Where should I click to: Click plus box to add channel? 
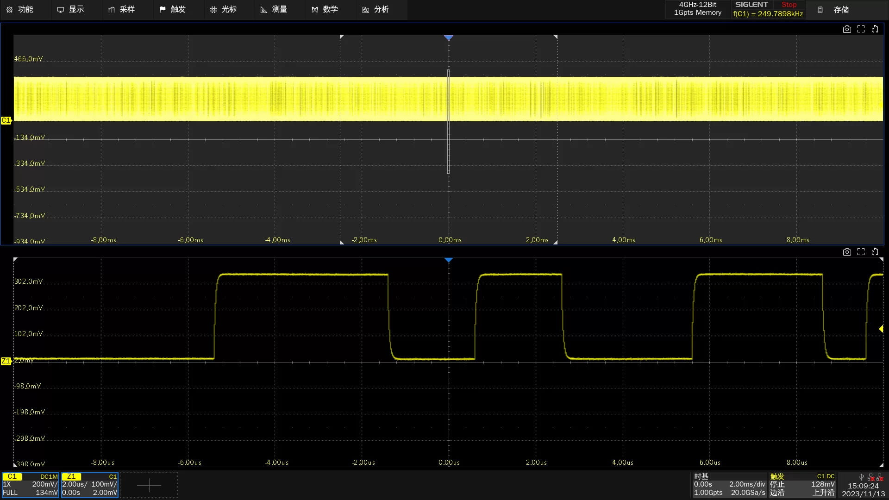(x=149, y=485)
